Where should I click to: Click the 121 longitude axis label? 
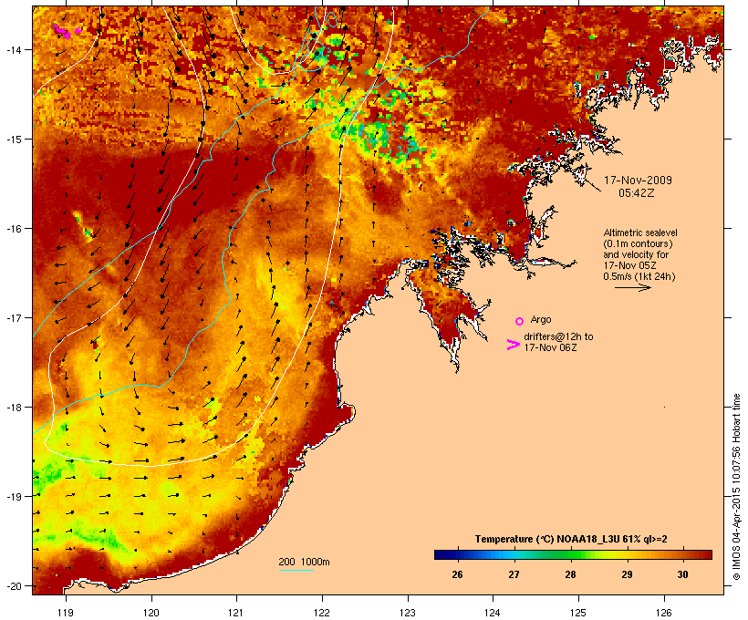pos(236,613)
